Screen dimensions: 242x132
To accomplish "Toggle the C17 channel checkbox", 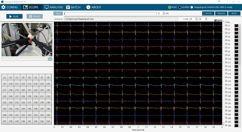I will coord(226,85).
